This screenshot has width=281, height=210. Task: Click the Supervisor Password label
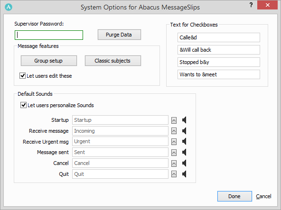tap(39, 24)
